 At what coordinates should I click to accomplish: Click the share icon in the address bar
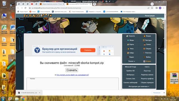pos(149,8)
